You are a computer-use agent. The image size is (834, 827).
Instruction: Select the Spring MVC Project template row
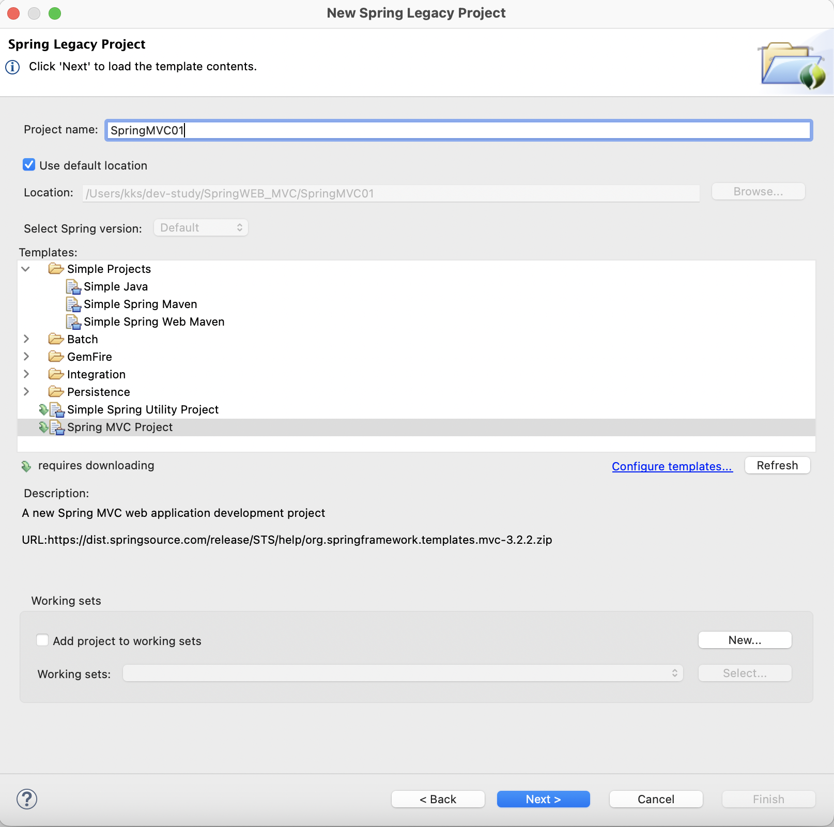(416, 427)
